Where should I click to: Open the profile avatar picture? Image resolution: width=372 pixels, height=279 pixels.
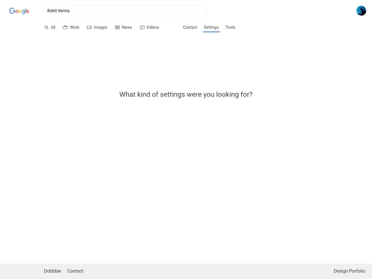[x=361, y=11]
